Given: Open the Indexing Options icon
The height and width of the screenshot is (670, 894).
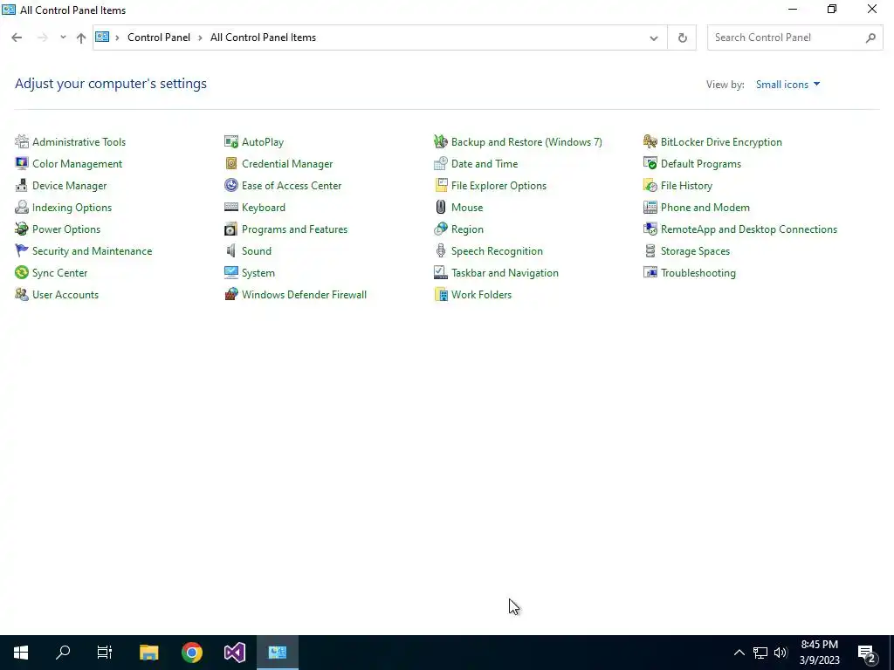Looking at the screenshot, I should (x=22, y=208).
